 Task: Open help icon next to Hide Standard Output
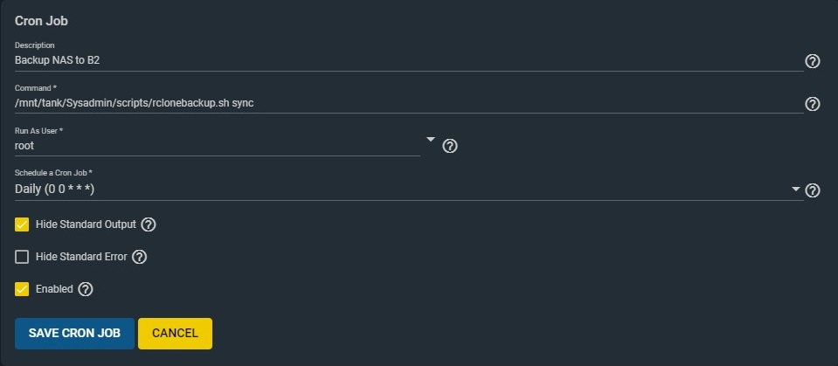(149, 224)
